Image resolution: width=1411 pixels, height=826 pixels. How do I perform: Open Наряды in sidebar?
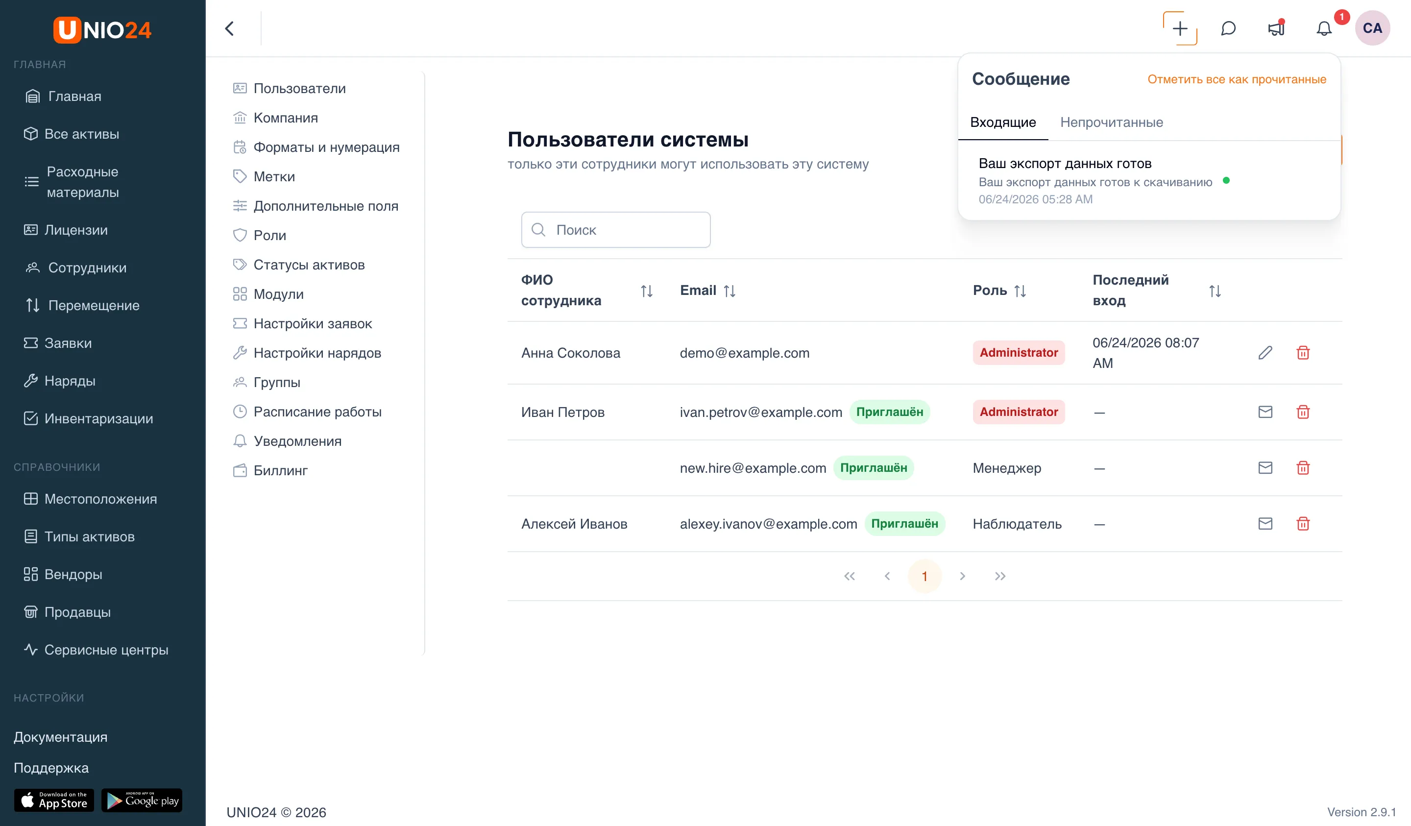coord(59,381)
